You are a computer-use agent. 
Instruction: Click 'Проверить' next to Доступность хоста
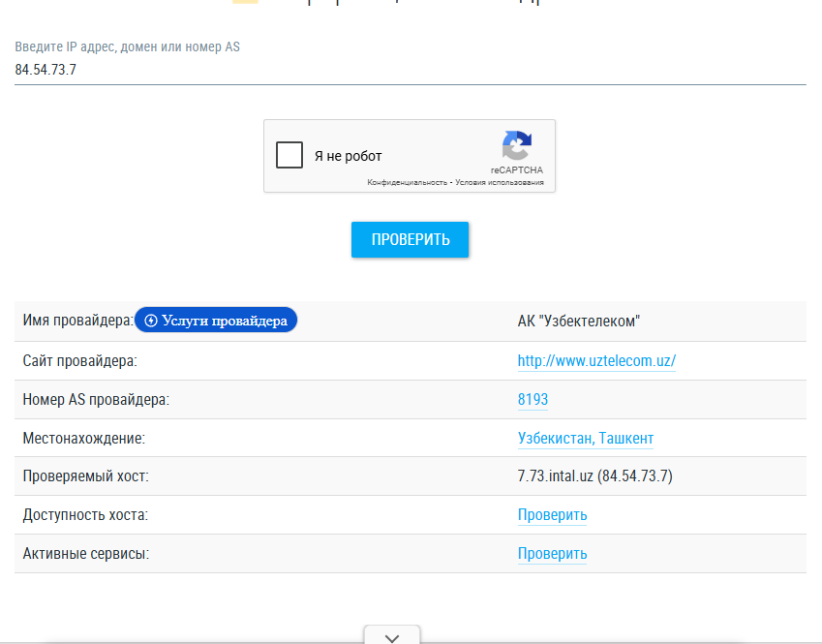(552, 515)
